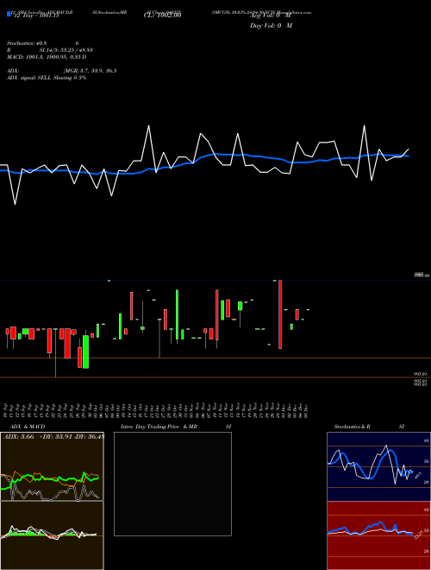This screenshot has height=570, width=431.
Task: Click the 'Avg Vol: 0 M' label
Action: [x=271, y=16]
